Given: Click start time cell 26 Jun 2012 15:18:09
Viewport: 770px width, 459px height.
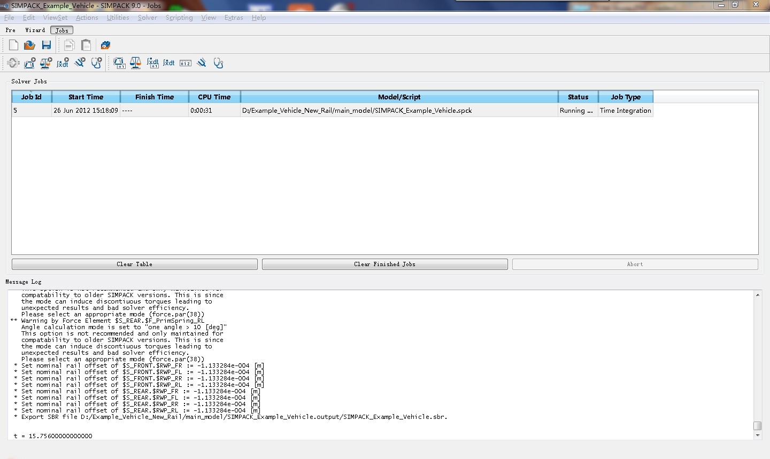Looking at the screenshot, I should pos(86,111).
